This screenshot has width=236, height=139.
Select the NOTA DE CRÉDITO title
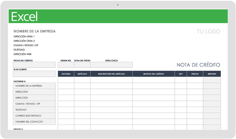(x=198, y=65)
